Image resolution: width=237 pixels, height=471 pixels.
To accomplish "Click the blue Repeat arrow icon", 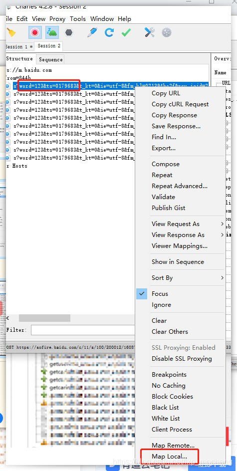I will tap(109, 32).
